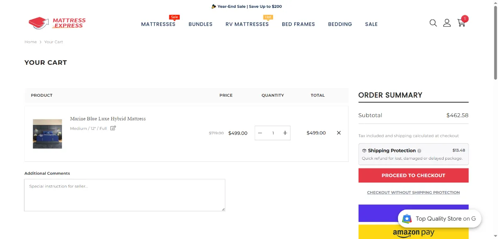
Task: Open the Bundles menu
Action: tap(200, 24)
